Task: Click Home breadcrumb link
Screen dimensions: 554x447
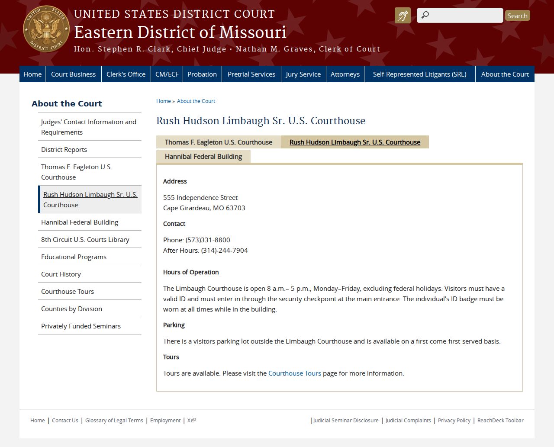Action: 164,101
